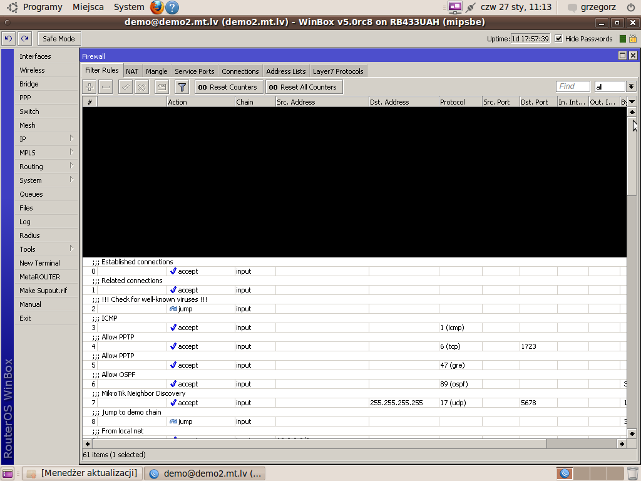Open the Service Ports tab

coord(195,71)
